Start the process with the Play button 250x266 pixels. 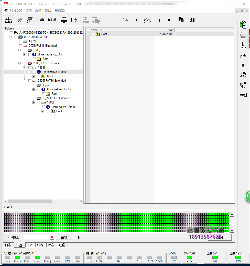[137, 20]
